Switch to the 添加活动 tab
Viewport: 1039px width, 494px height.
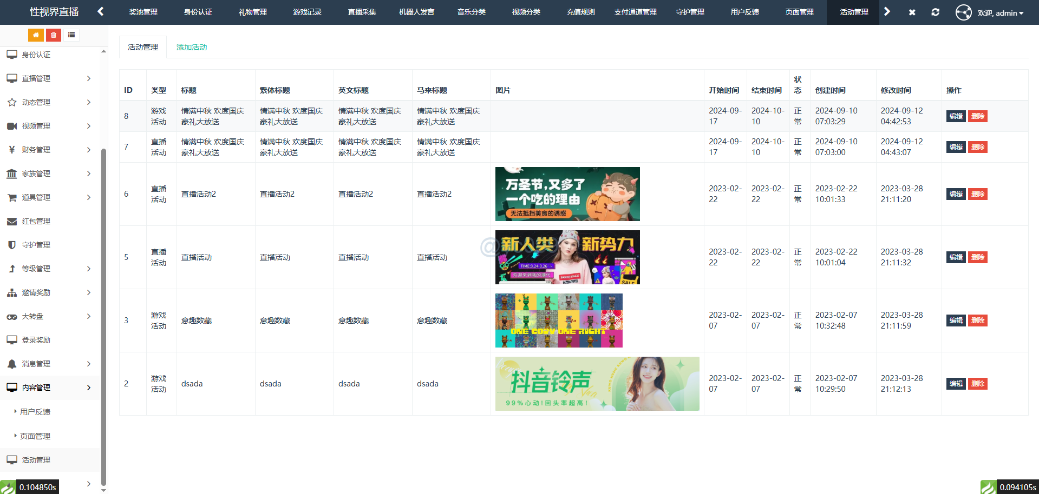point(192,47)
